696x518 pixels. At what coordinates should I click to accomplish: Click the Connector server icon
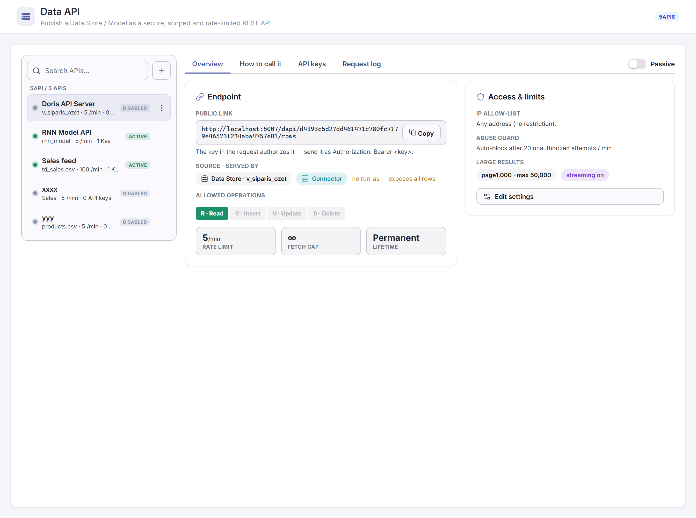pos(305,179)
